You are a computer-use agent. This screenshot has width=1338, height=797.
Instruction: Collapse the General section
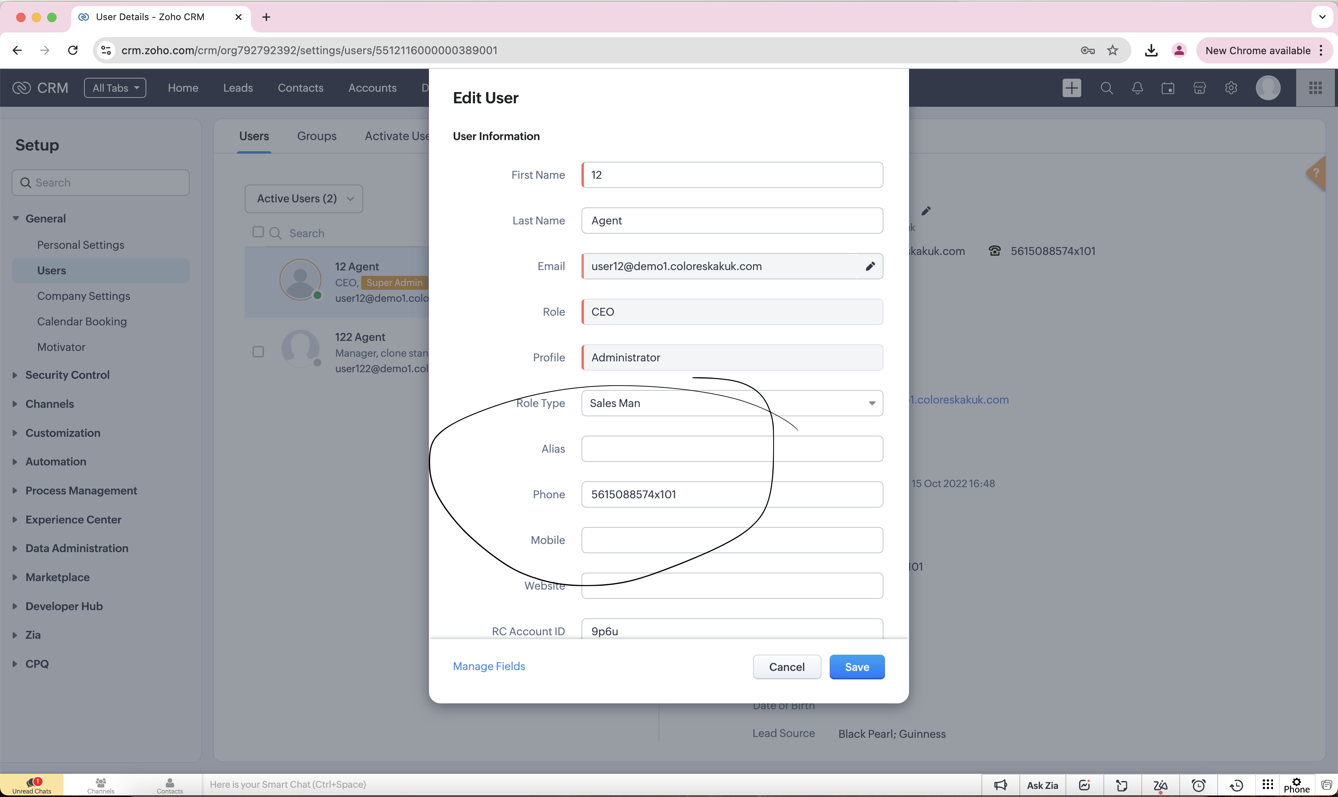(x=15, y=218)
